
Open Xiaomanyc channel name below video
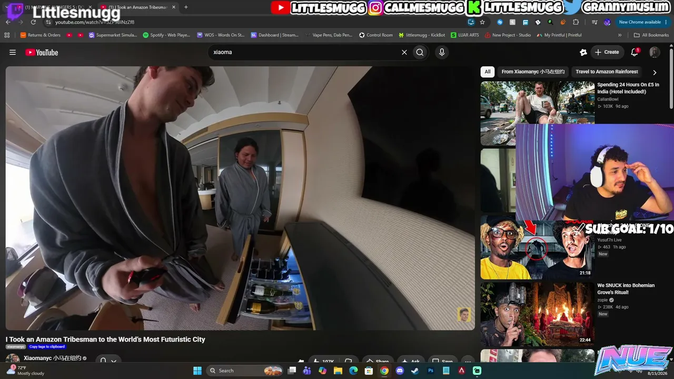pos(52,358)
